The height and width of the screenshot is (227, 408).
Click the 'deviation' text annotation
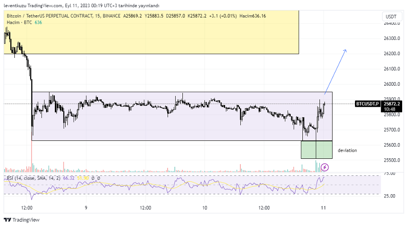click(347, 150)
